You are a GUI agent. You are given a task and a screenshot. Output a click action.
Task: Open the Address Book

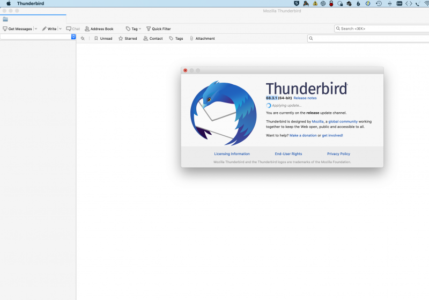click(x=99, y=29)
